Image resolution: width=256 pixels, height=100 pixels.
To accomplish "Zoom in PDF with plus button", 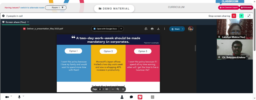I will [123, 89].
